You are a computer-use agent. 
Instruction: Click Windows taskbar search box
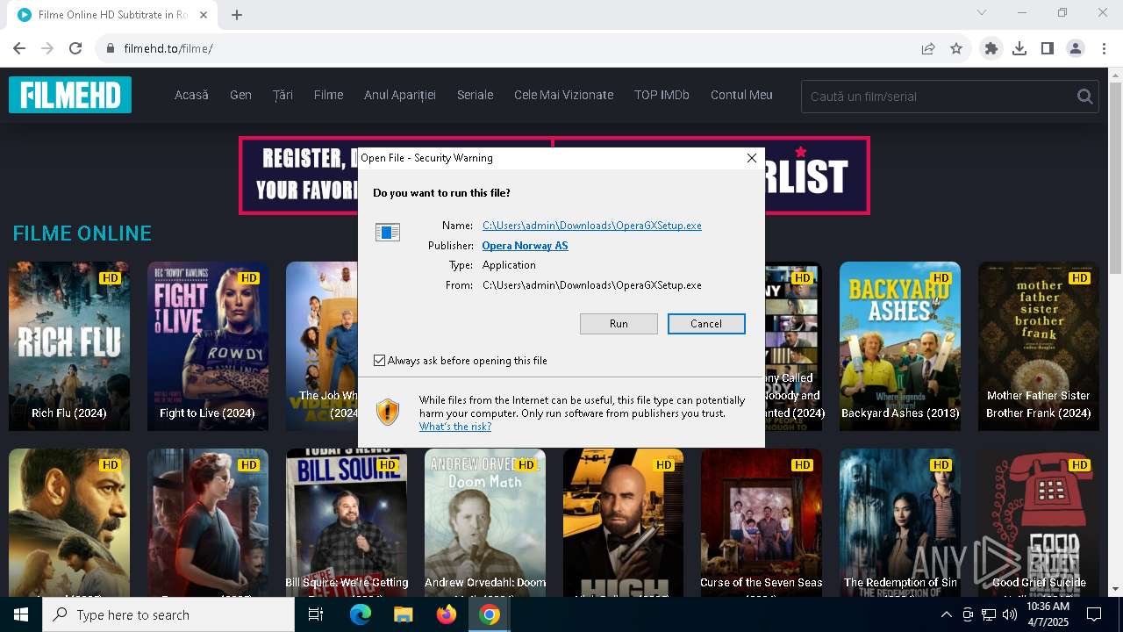click(168, 614)
